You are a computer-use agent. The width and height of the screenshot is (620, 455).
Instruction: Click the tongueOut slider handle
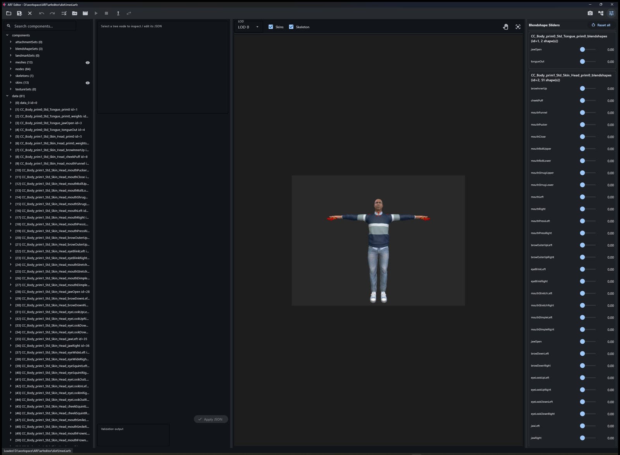point(582,62)
